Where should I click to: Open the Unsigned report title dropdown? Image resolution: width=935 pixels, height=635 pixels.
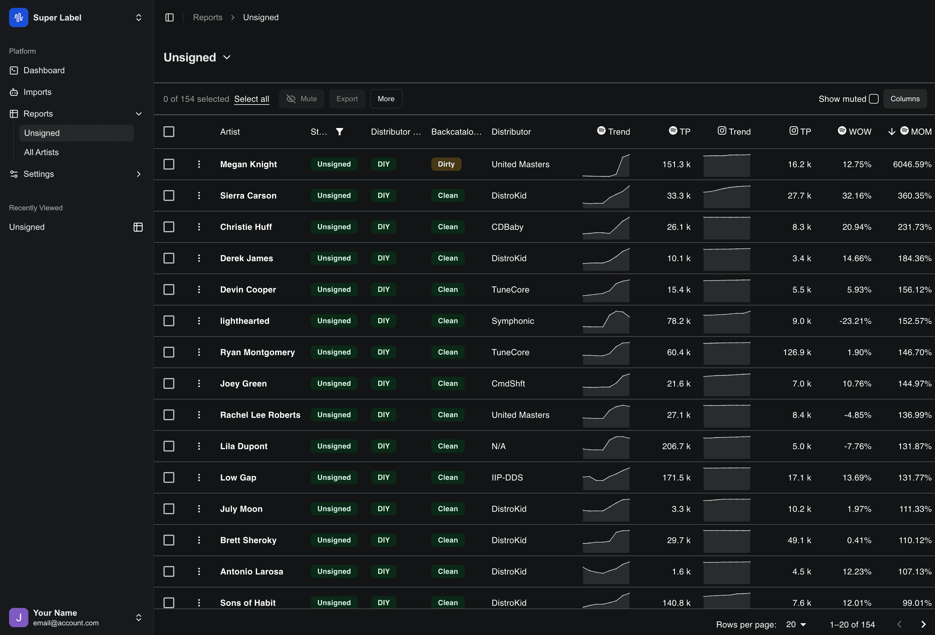227,58
